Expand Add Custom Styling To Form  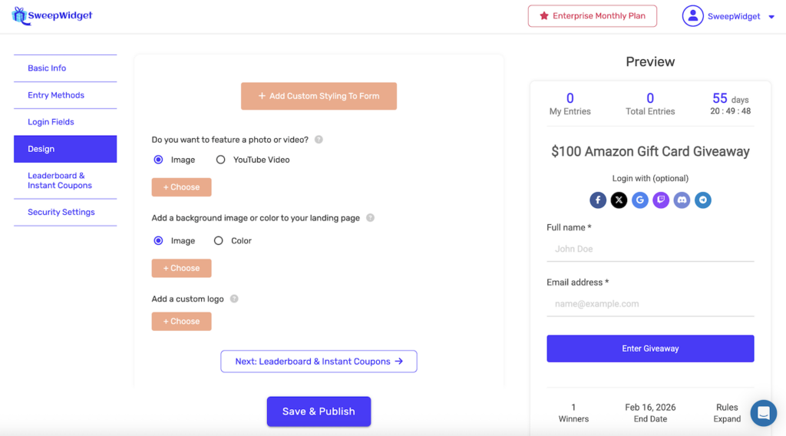coord(319,96)
